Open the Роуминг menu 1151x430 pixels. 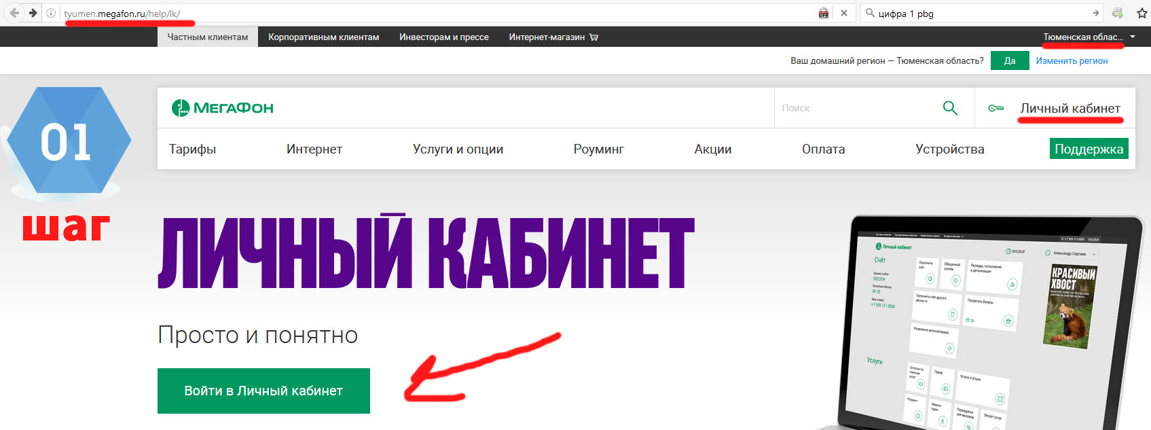598,149
